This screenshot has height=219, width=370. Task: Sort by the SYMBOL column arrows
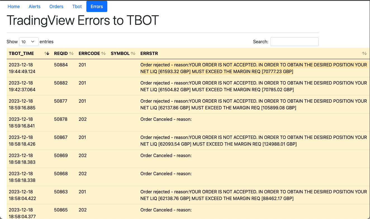133,53
